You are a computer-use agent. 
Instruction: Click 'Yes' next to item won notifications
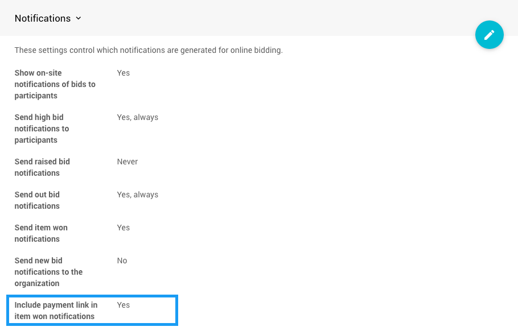tap(123, 228)
